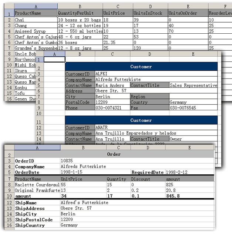Click the Sales Representative cell

tap(193, 85)
